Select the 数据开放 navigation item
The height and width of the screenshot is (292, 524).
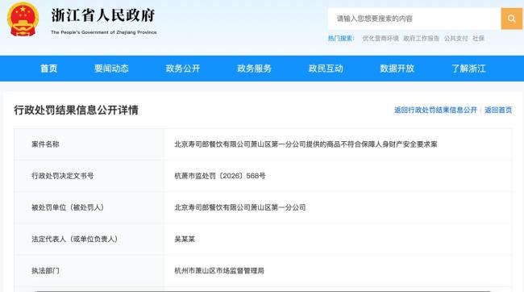397,69
